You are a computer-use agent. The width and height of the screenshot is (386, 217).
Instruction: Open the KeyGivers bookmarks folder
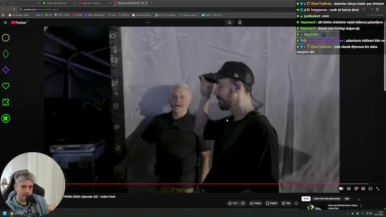[124, 15]
